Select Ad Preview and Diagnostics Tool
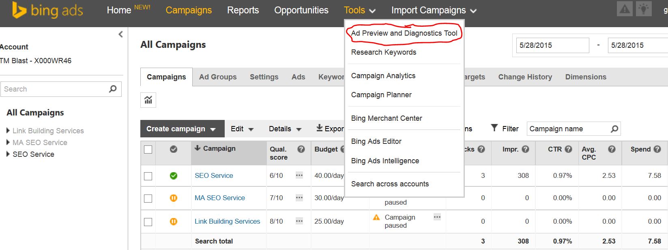 [404, 33]
